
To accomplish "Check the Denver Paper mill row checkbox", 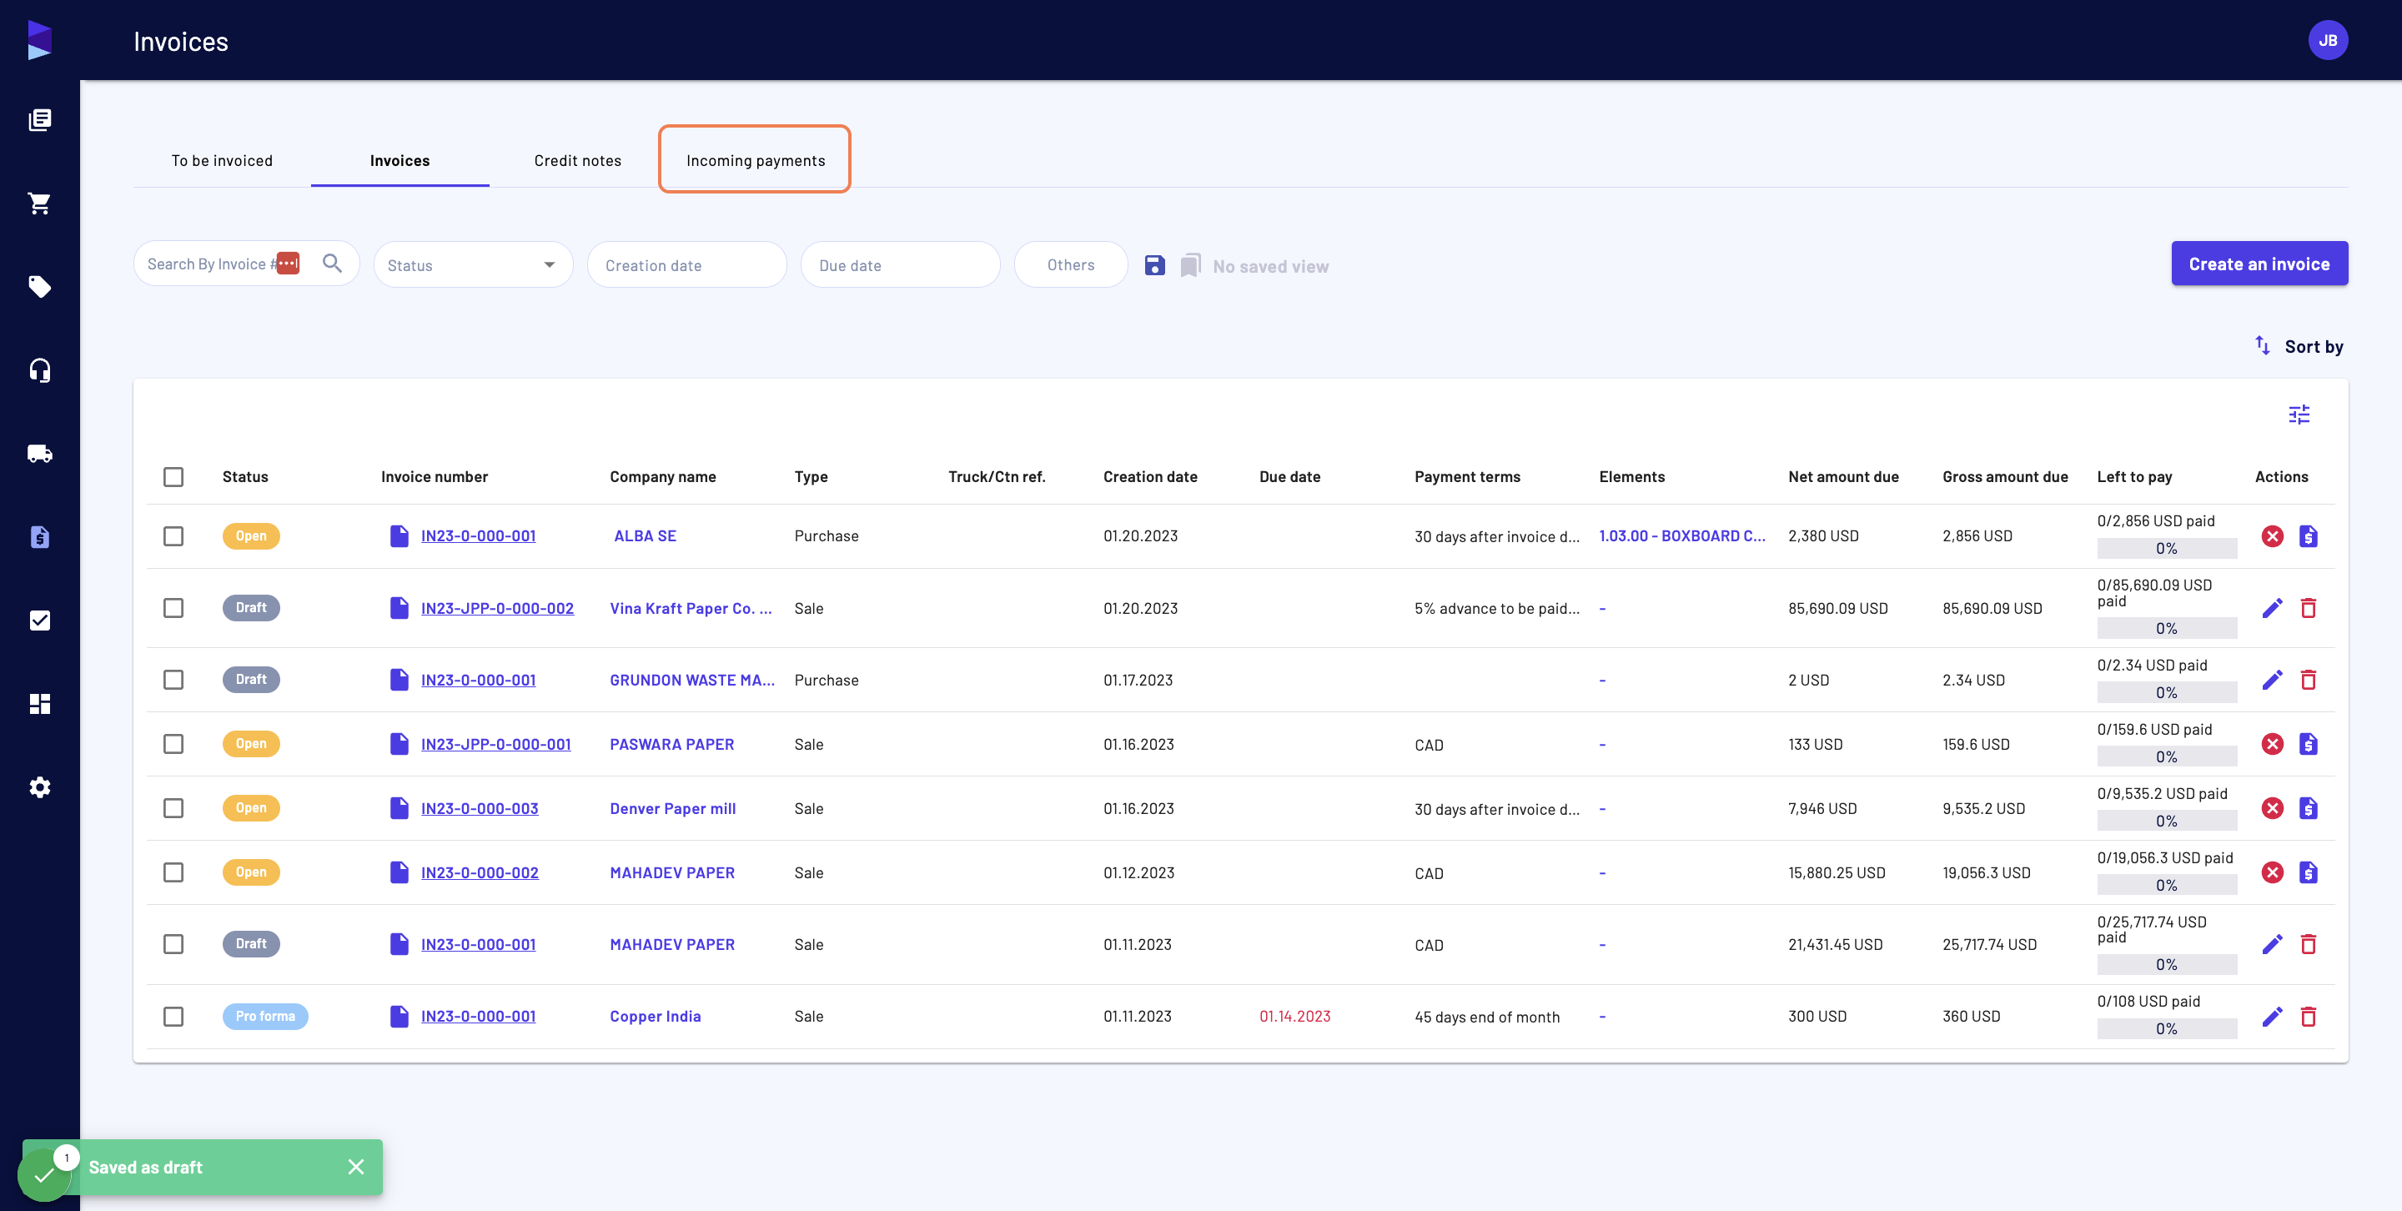I will (173, 808).
